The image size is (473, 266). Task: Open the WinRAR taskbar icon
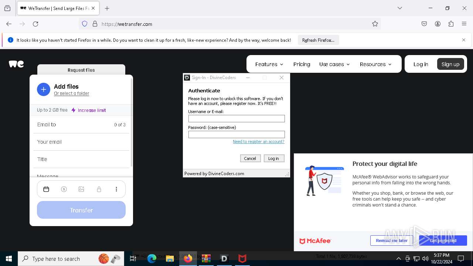point(206,259)
